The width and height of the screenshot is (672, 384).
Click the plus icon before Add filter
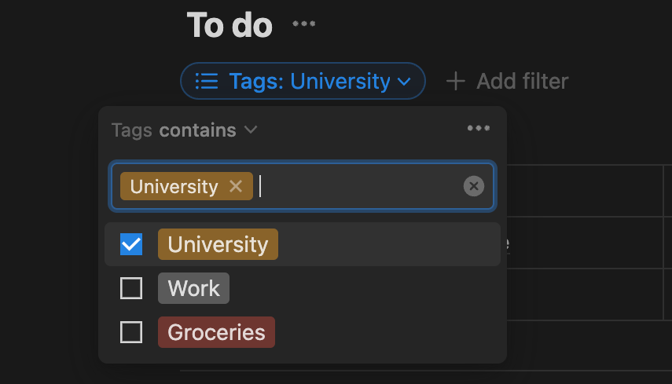pyautogui.click(x=456, y=81)
